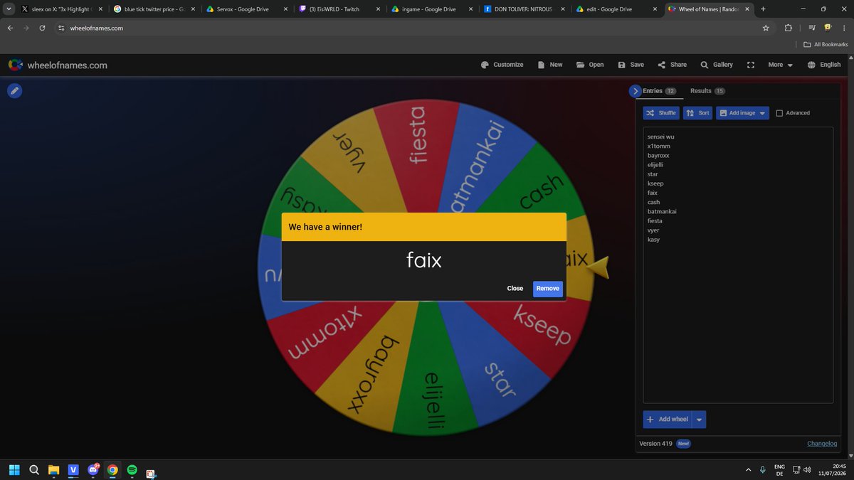Bookmark this page with the star icon
The width and height of the screenshot is (854, 480).
pyautogui.click(x=766, y=28)
